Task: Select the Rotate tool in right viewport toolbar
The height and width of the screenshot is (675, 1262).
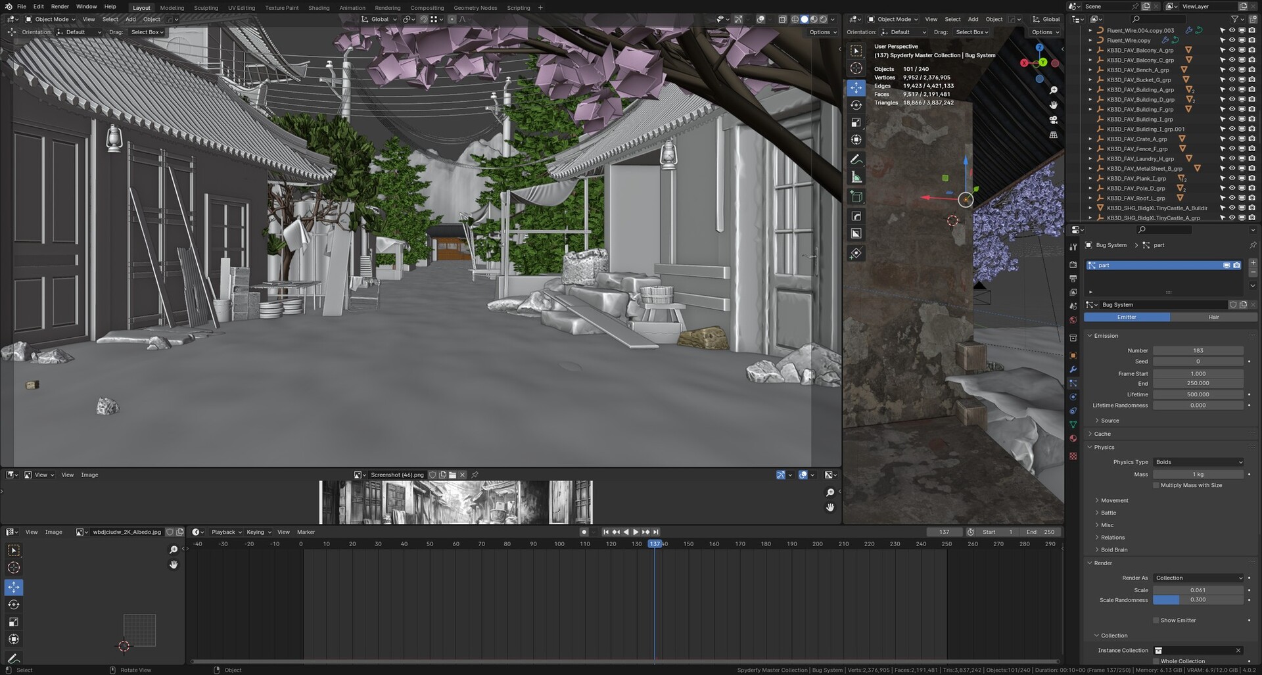Action: 856,105
